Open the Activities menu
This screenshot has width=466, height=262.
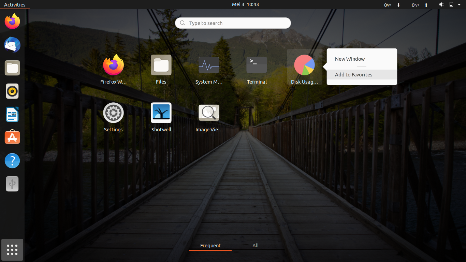[x=15, y=4]
